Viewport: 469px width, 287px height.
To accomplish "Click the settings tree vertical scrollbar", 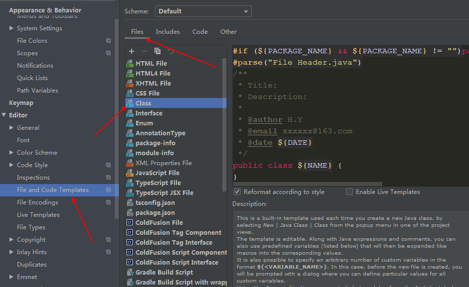I will [117, 118].
